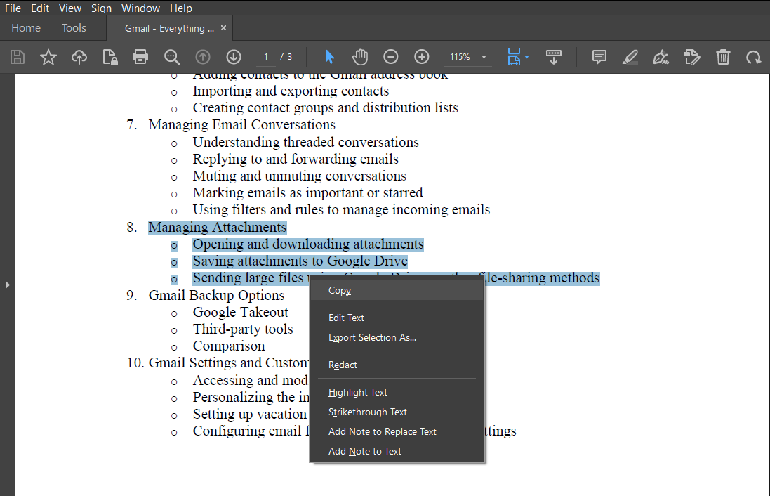Activate the hand pan tool
The image size is (770, 496).
[x=360, y=57]
